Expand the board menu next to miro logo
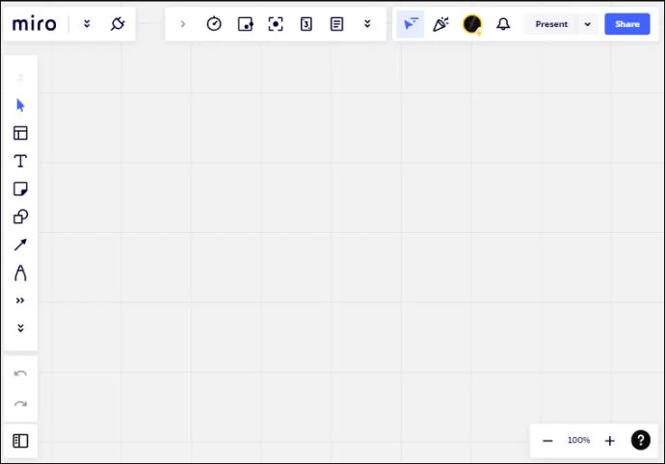 (x=87, y=24)
